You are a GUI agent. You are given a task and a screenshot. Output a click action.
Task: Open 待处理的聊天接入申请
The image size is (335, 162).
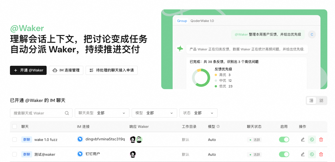pos(111,70)
